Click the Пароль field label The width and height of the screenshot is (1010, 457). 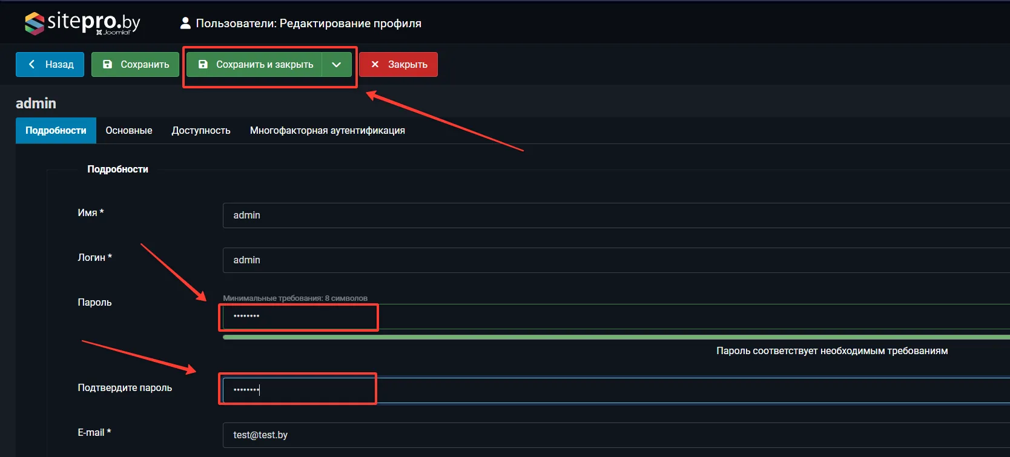click(x=94, y=303)
